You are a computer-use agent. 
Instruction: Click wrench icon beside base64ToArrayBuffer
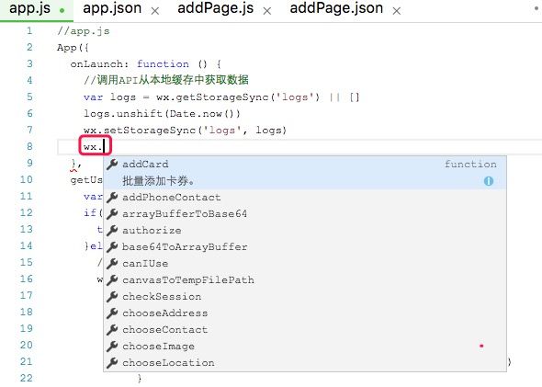click(112, 247)
